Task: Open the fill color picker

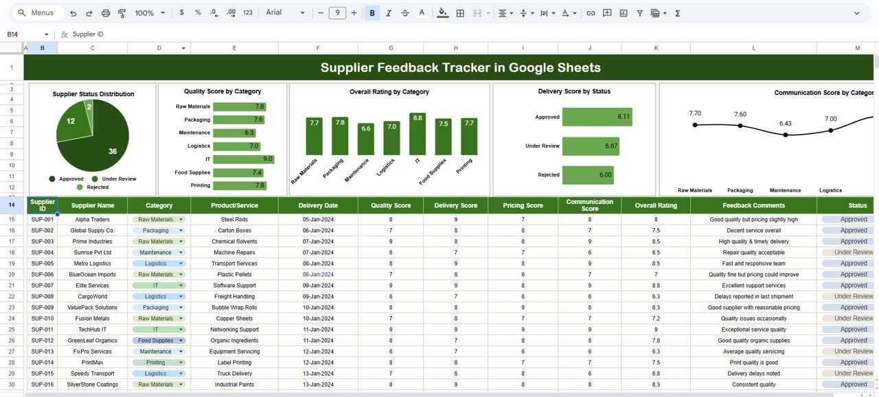Action: point(442,13)
